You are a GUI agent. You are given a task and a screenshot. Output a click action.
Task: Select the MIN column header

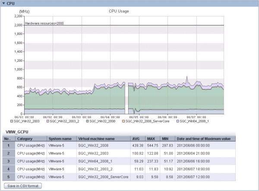point(167,139)
